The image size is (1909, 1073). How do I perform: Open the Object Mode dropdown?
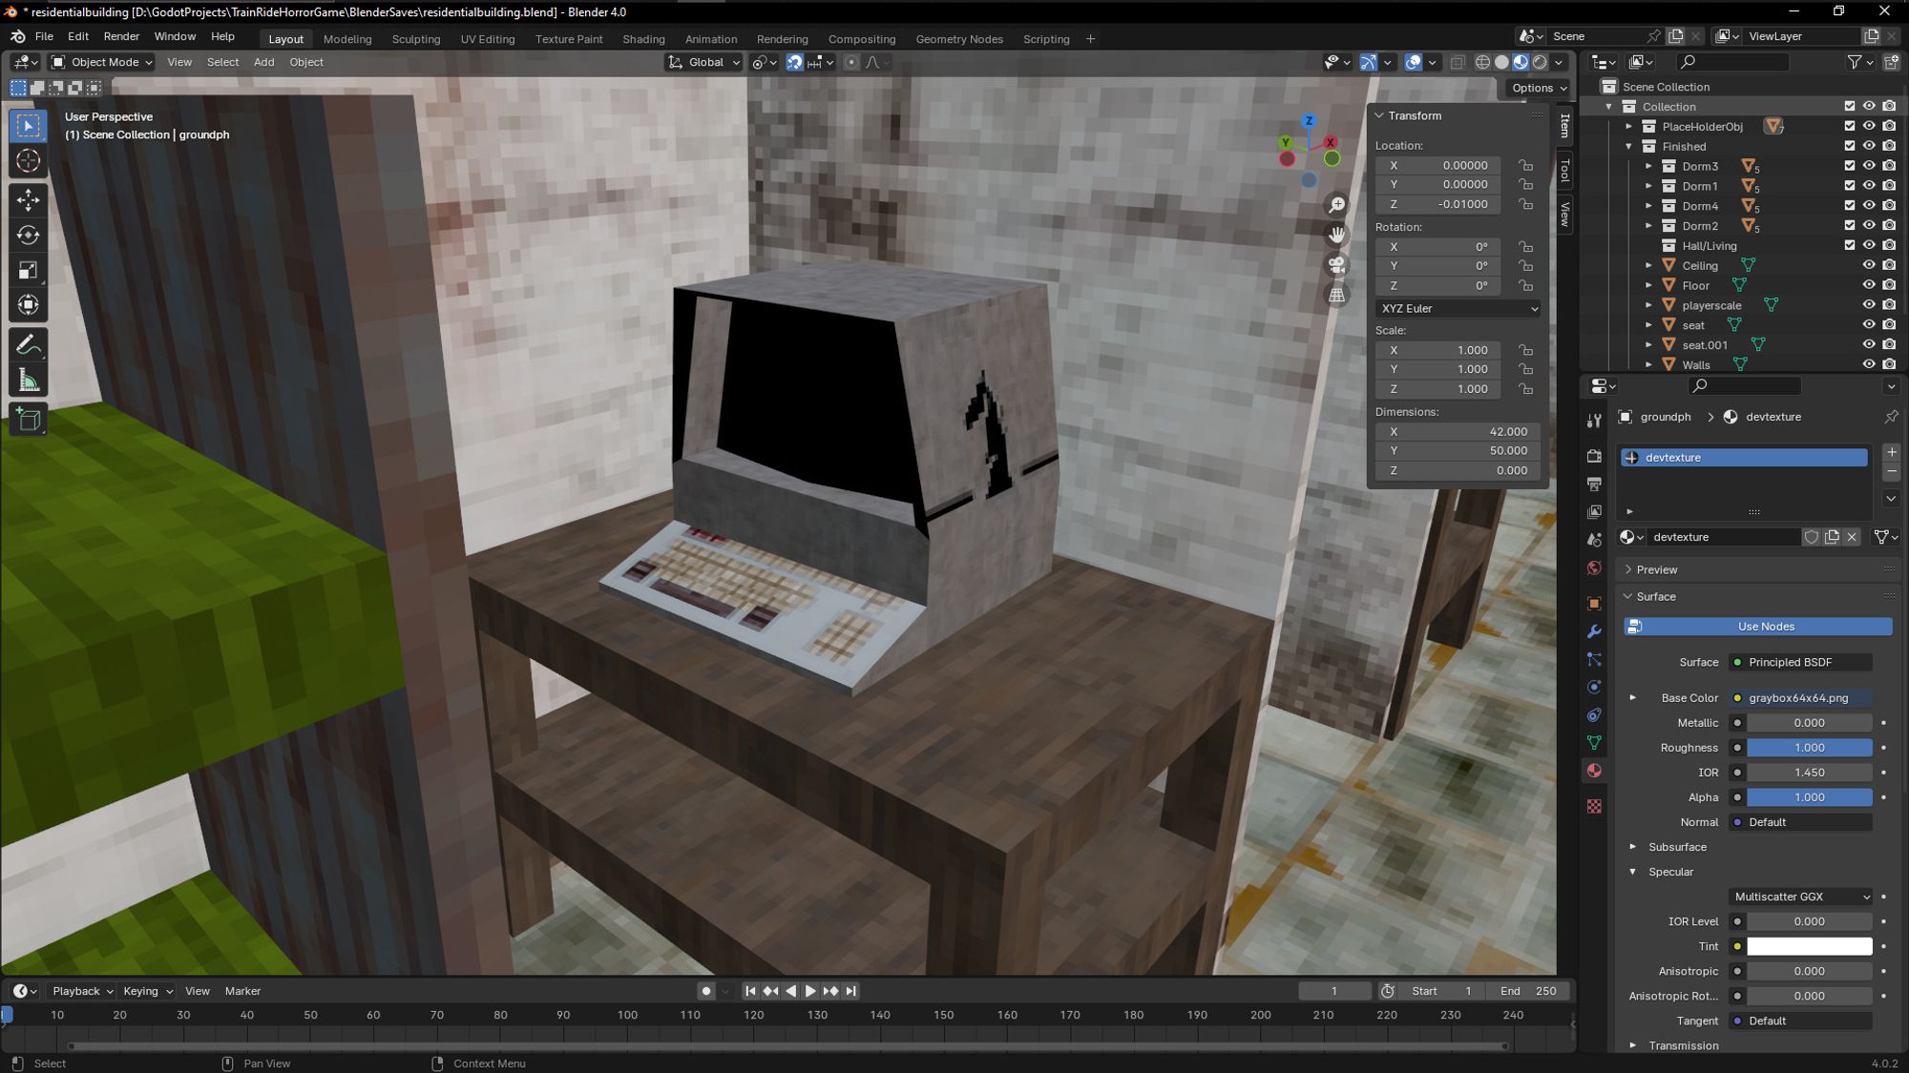point(101,62)
